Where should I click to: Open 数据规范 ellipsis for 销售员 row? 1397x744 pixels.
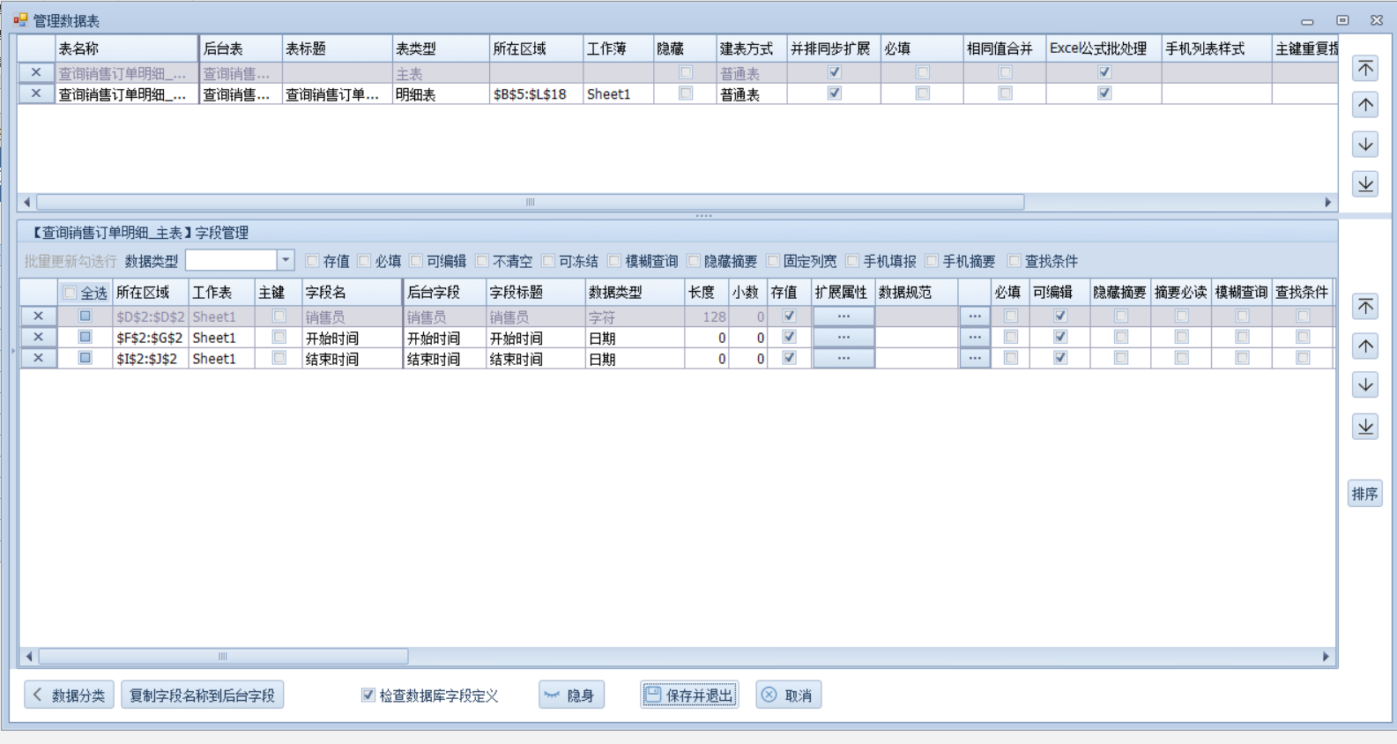(974, 316)
